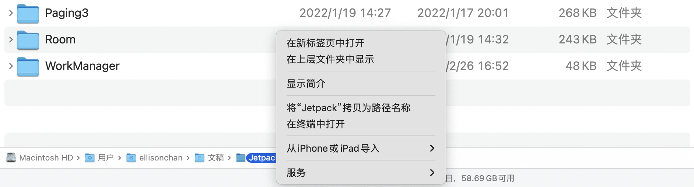Viewport: 694px width, 187px height.
Task: Expand the Room folder disclosure arrow
Action: tap(11, 40)
